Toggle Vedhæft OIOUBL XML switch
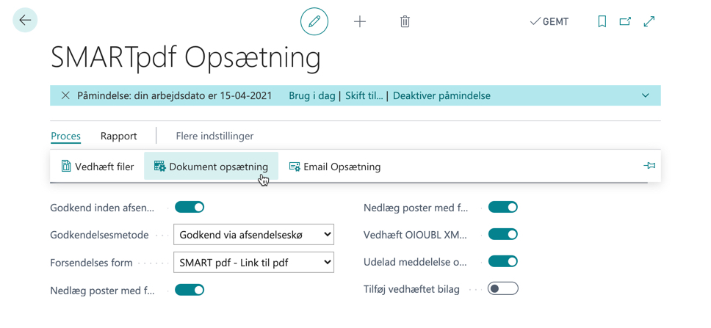Image resolution: width=711 pixels, height=328 pixels. pyautogui.click(x=503, y=235)
